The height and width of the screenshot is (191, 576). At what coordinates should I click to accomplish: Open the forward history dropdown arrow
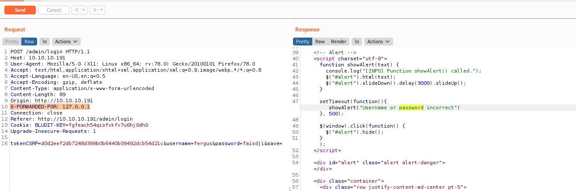pos(102,10)
